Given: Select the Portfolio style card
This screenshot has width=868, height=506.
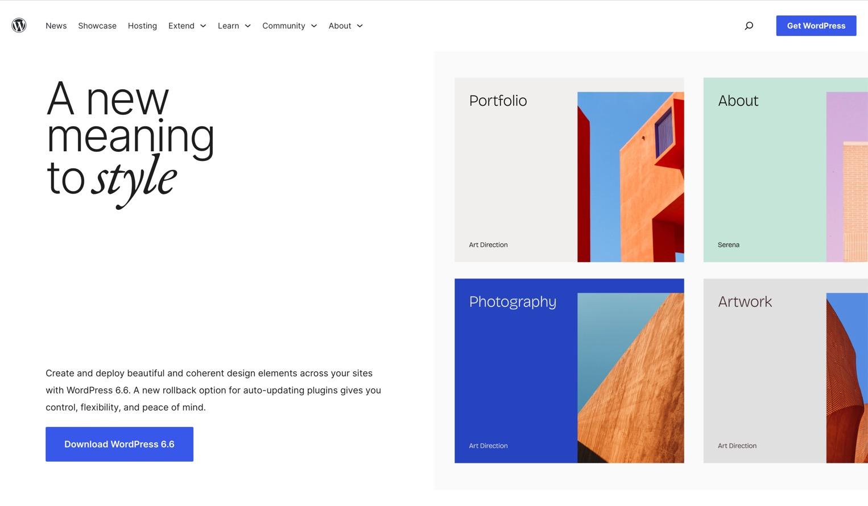Looking at the screenshot, I should 569,170.
